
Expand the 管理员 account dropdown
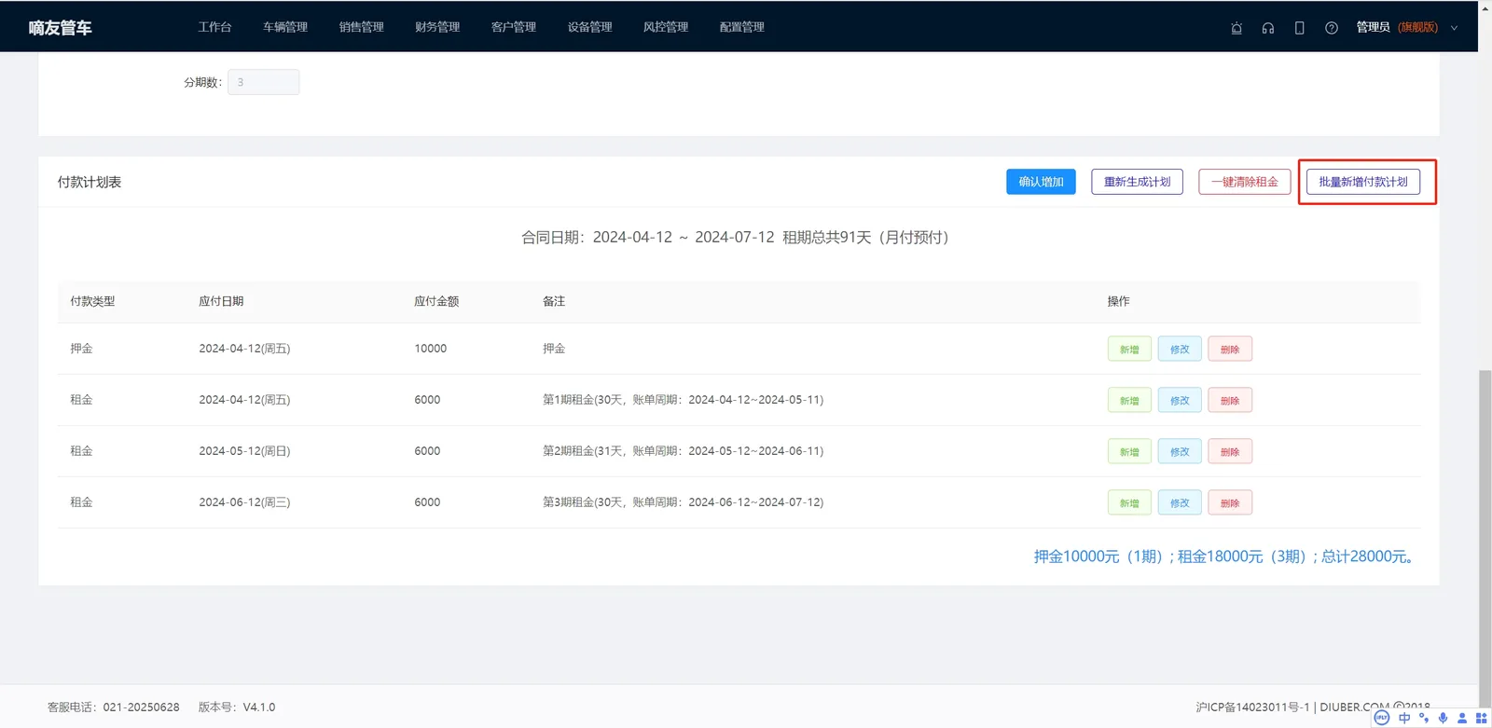[1407, 28]
